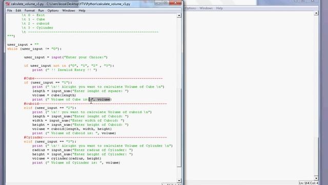Open the Edit menu in the editor window
This screenshot has width=328, height=185.
[x=18, y=10]
